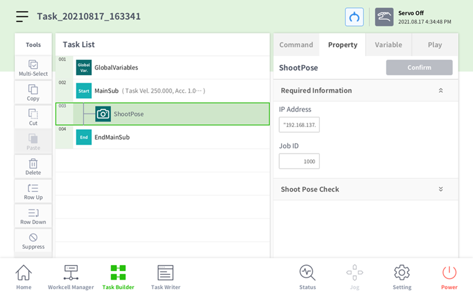The width and height of the screenshot is (473, 295).
Task: Open the hamburger menu
Action: click(22, 16)
